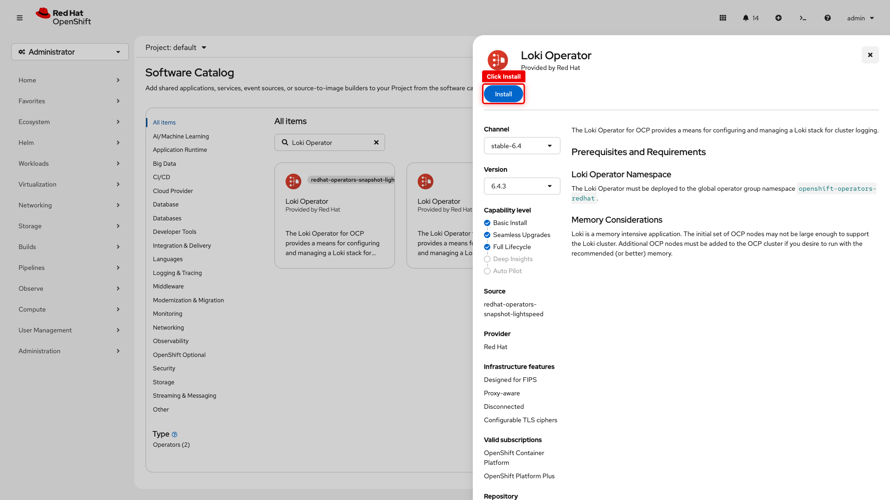Click the quick create plus icon
This screenshot has width=890, height=500.
tap(778, 18)
